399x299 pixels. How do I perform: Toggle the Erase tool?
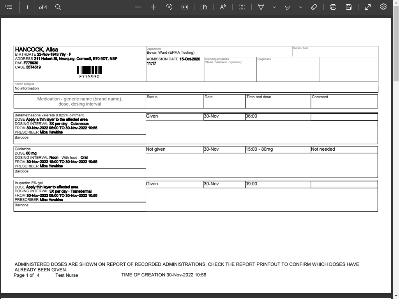[314, 7]
